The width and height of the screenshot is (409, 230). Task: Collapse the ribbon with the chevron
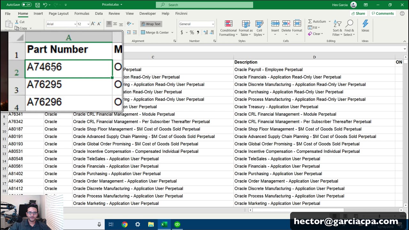[405, 41]
